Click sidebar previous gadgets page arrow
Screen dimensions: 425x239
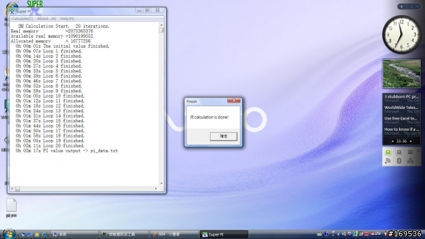click(x=411, y=7)
